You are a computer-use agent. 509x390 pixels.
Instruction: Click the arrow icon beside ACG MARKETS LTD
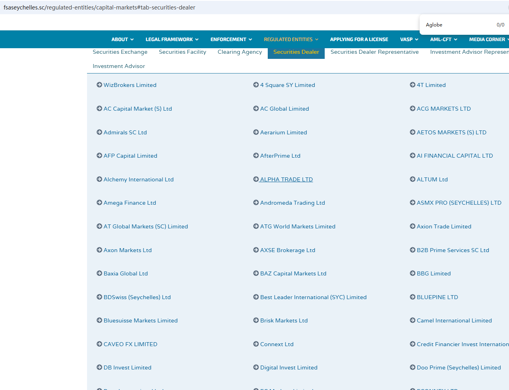(x=412, y=109)
